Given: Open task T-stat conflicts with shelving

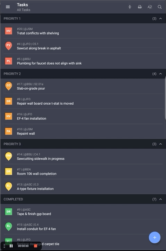Looking at the screenshot, I should click(x=83, y=31).
